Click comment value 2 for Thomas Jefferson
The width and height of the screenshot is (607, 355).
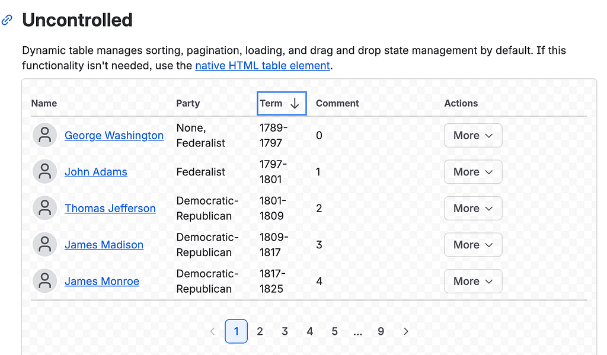tap(319, 208)
